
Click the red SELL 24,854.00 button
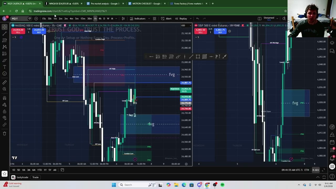18,31
